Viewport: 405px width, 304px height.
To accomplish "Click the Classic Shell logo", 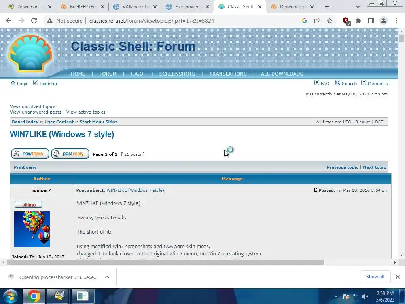I will click(x=30, y=53).
